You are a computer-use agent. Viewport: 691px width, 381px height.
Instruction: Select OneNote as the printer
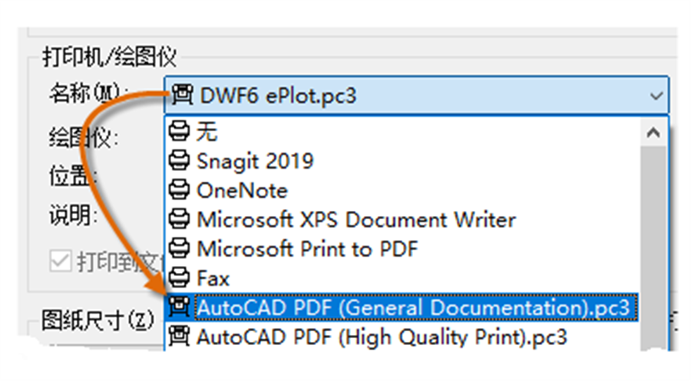(x=403, y=190)
